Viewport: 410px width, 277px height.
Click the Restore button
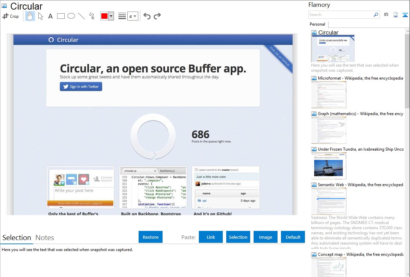(151, 237)
